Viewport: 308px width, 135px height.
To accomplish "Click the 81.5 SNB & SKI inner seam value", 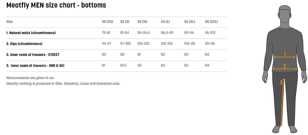I will point(123,66).
